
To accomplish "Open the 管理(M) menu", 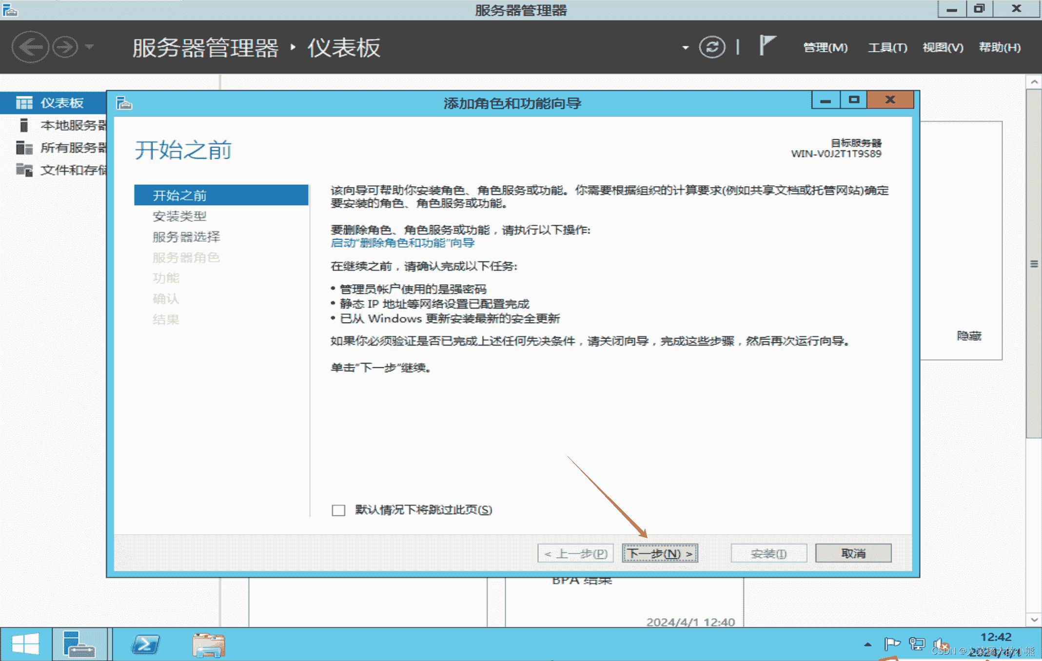I will point(825,47).
